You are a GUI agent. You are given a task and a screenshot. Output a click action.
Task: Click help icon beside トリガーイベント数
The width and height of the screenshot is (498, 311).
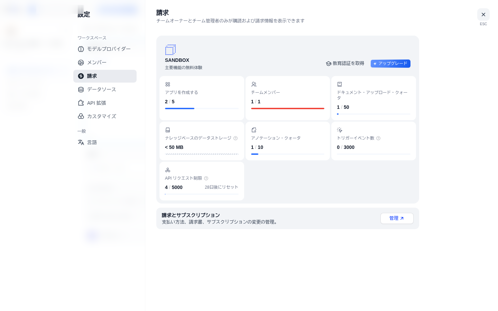coord(378,138)
